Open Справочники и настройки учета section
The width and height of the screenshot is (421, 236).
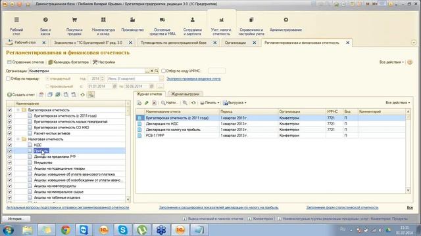(251, 26)
